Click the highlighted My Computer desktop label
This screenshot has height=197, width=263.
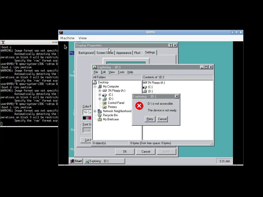tap(72, 53)
